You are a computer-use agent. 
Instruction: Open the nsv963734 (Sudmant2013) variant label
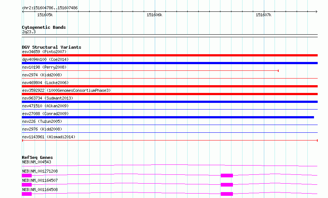(x=48, y=98)
